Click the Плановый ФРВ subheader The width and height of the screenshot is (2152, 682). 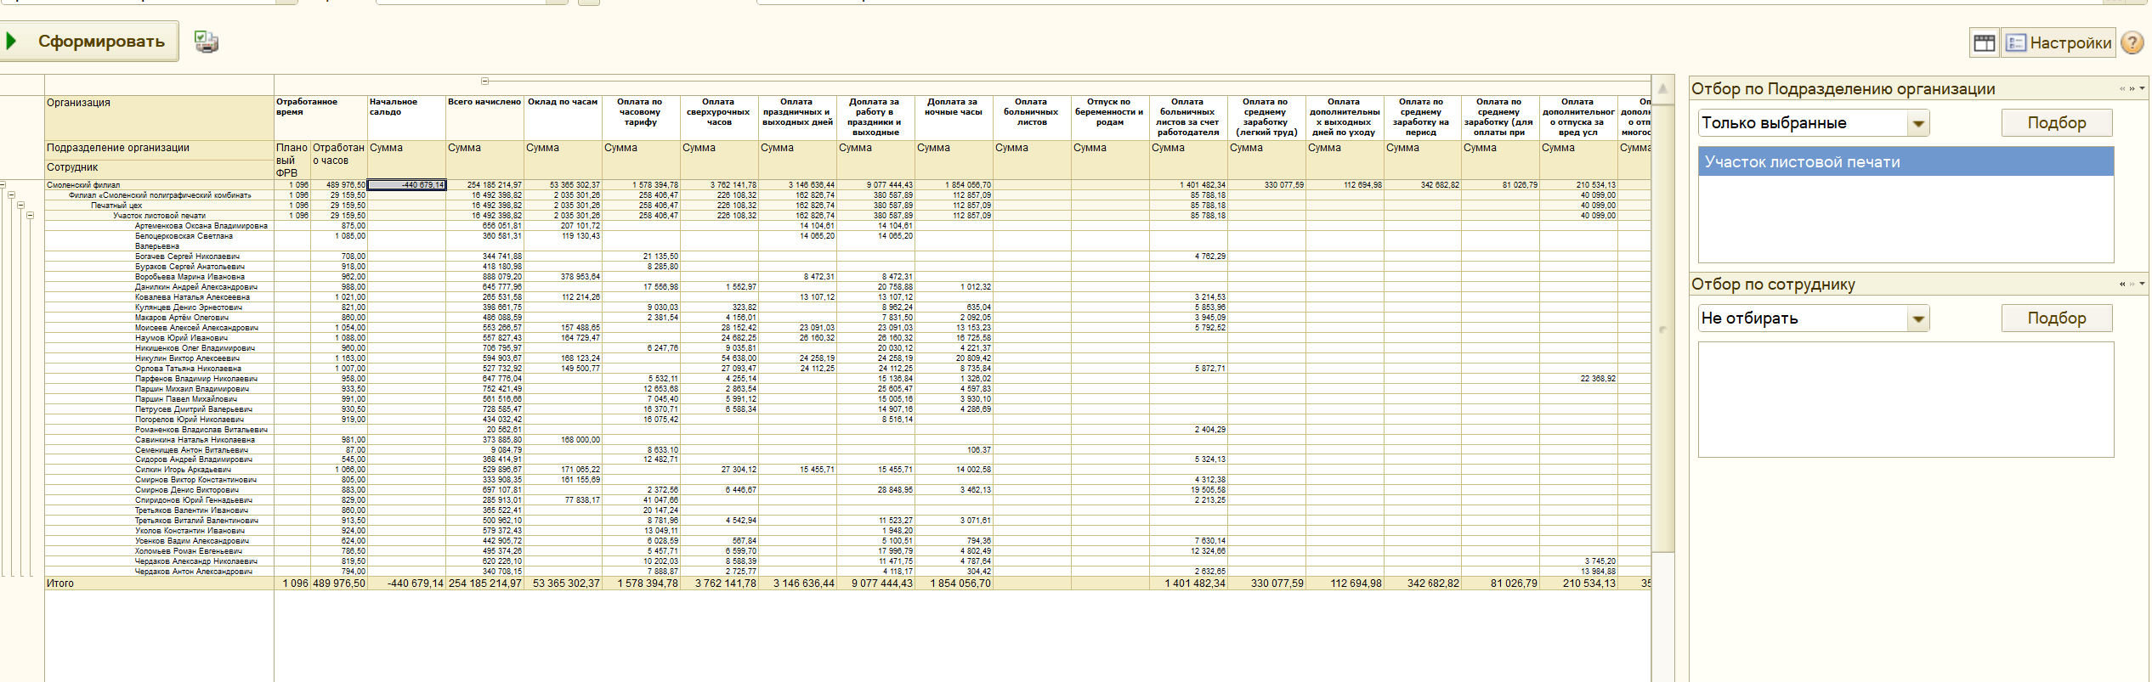point(292,161)
